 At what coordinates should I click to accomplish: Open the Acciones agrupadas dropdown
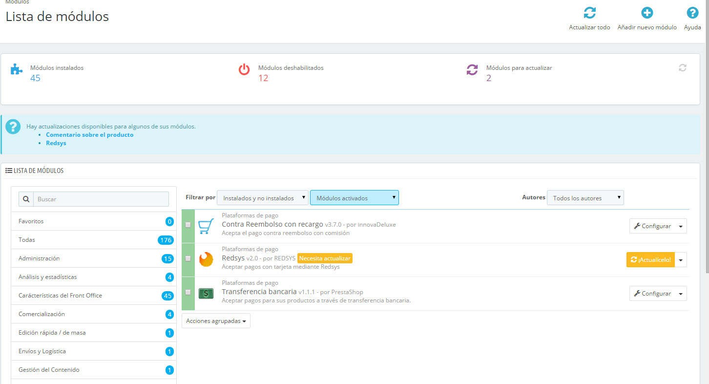216,321
